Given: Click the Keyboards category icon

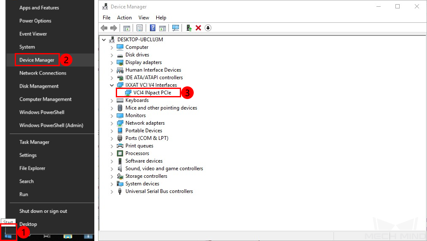Looking at the screenshot, I should click(120, 100).
